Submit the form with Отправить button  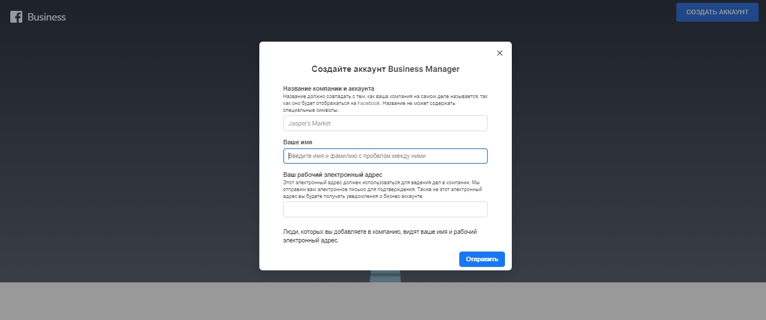[482, 259]
